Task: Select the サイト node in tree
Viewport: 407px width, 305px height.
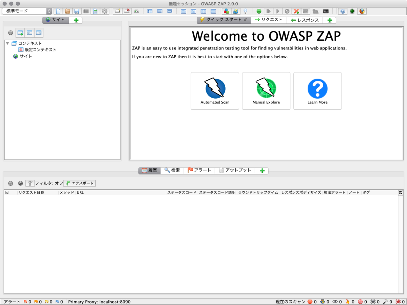Action: coord(23,56)
